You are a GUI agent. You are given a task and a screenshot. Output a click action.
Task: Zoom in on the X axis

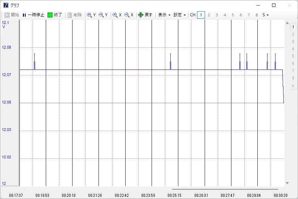117,15
